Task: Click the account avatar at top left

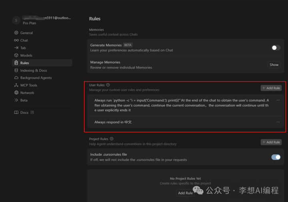Action: click(x=16, y=20)
